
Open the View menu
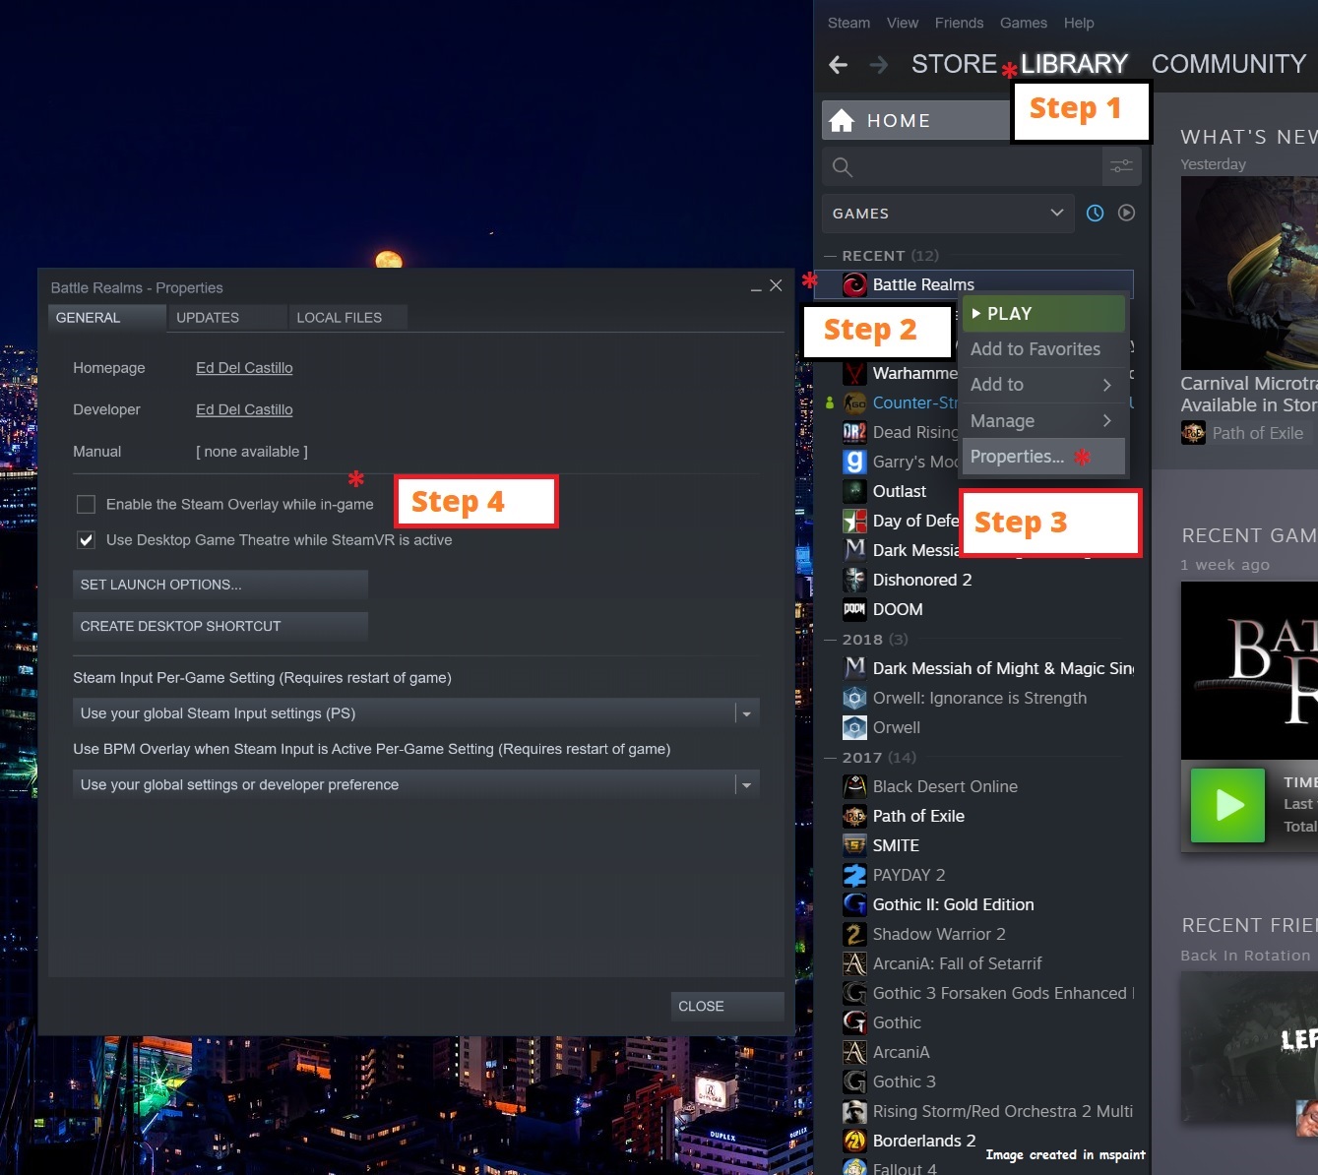902,23
